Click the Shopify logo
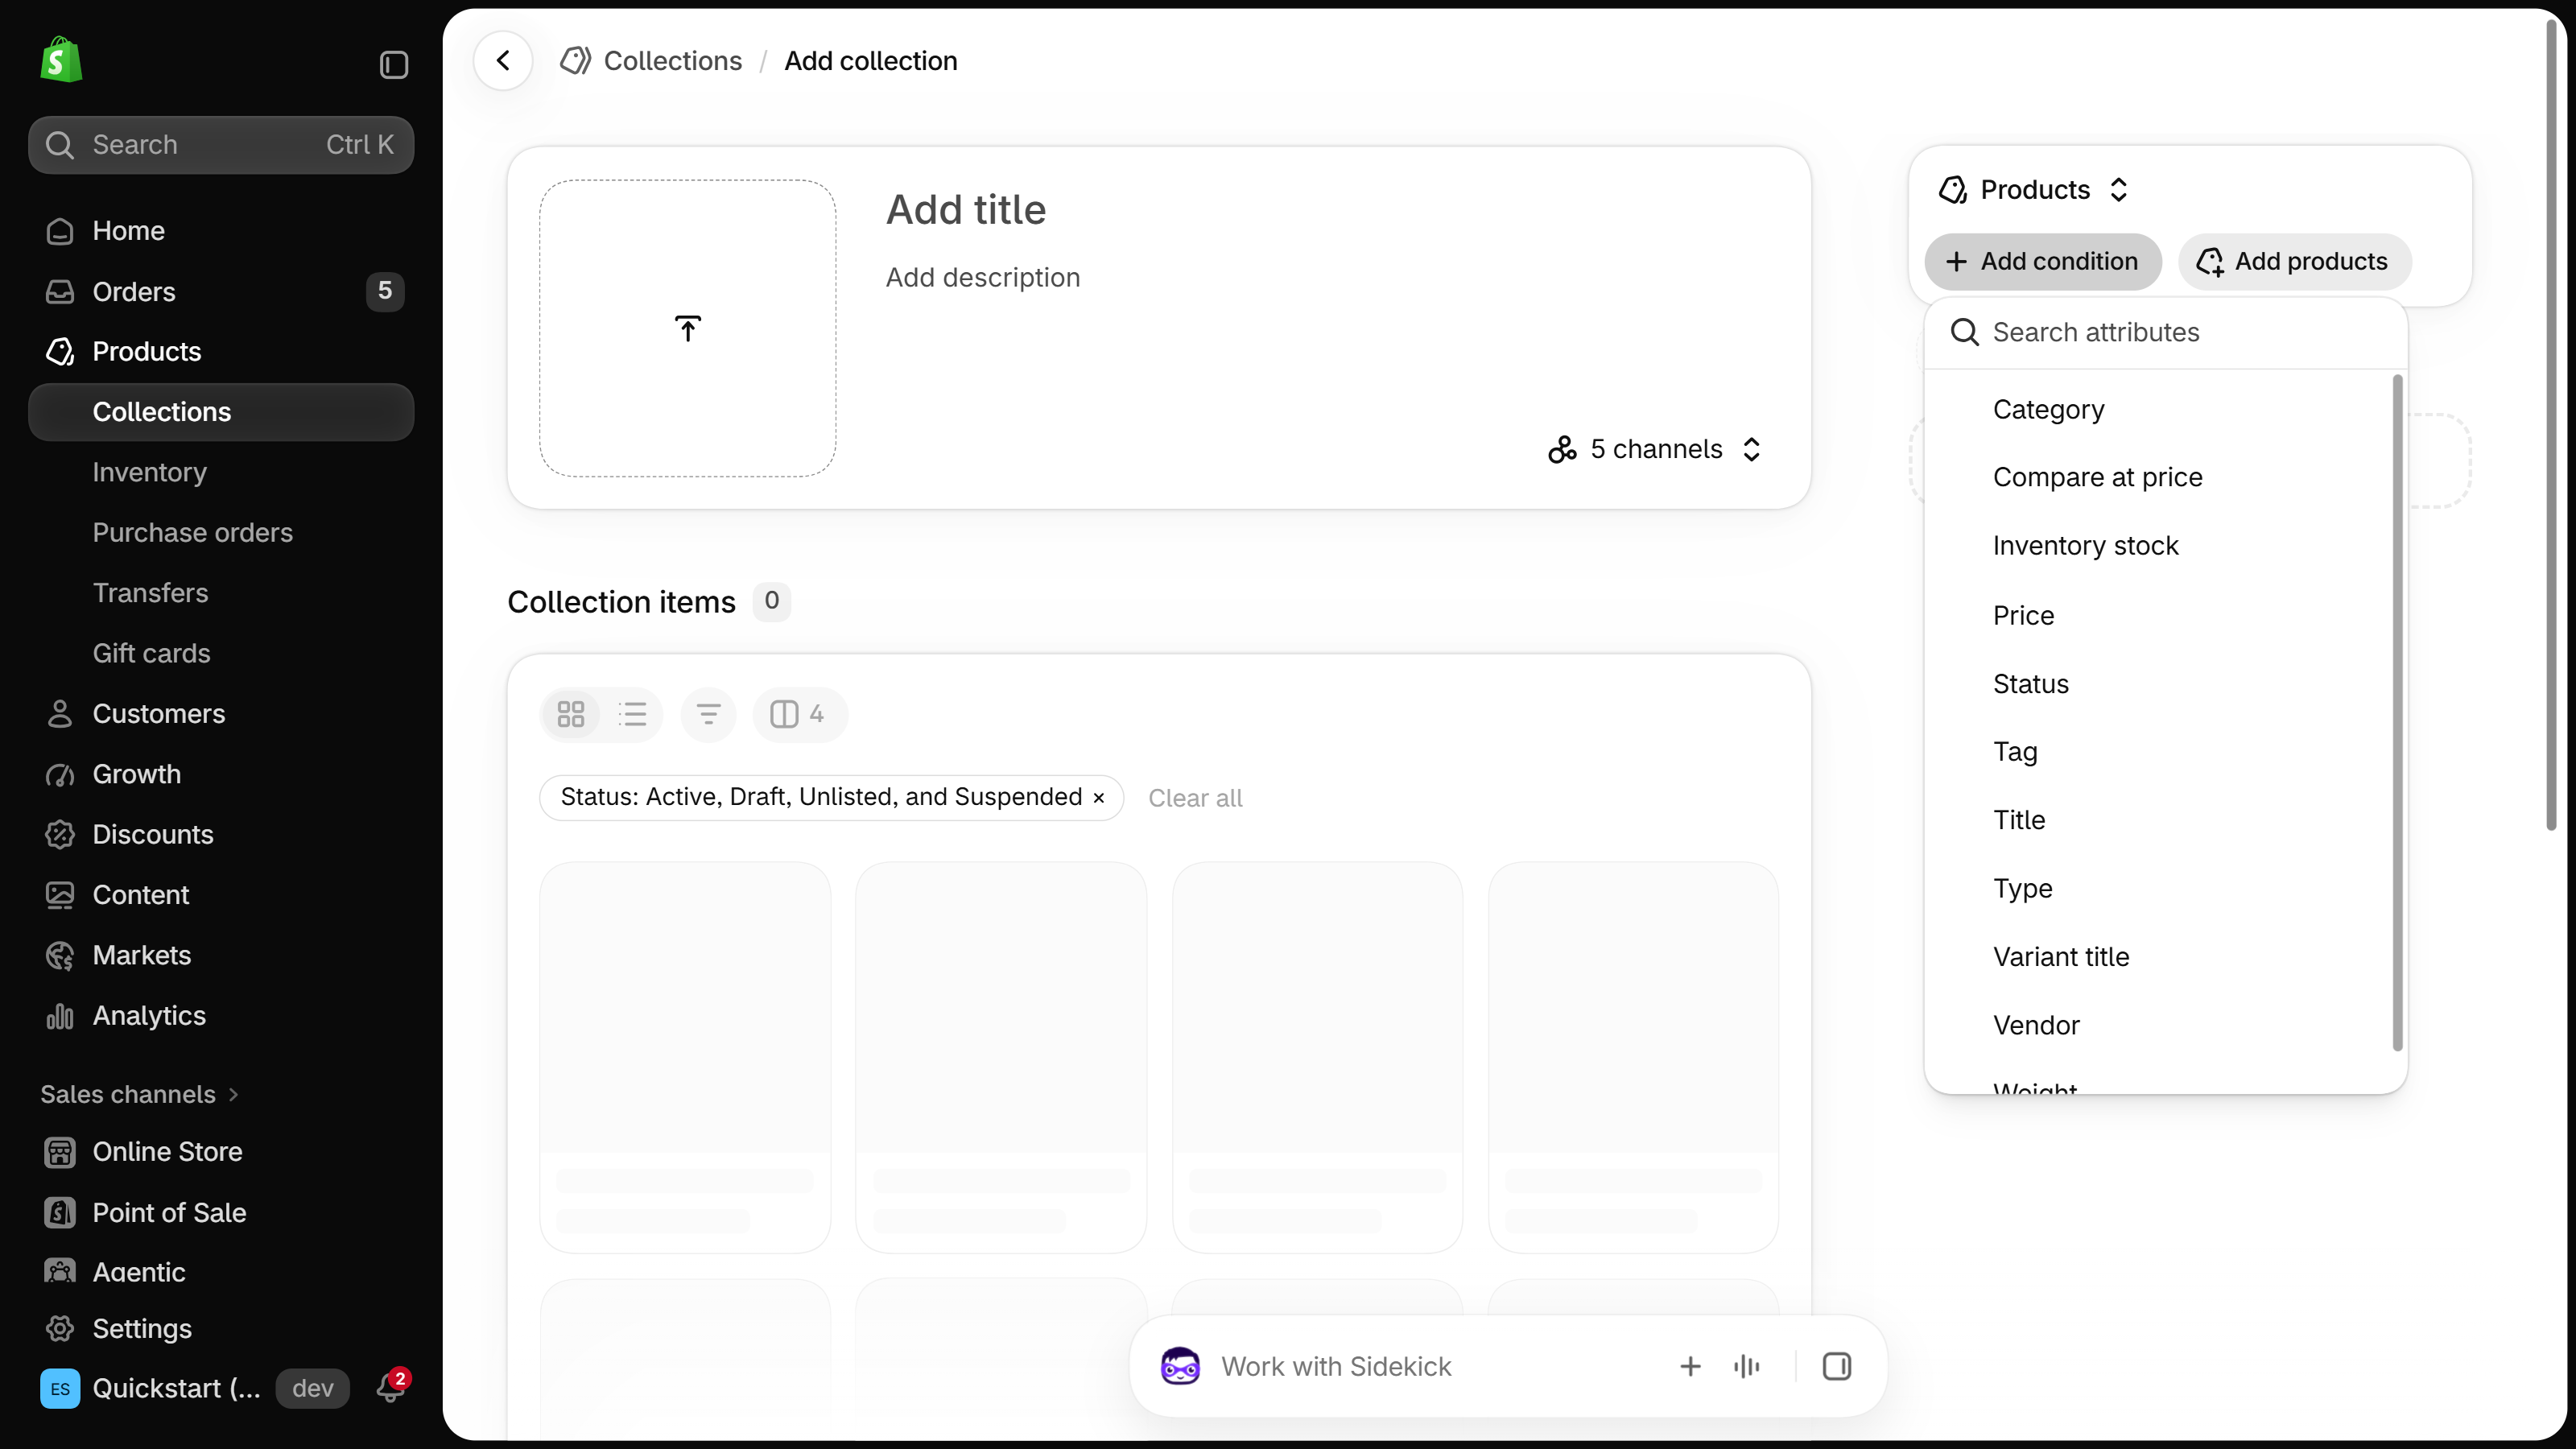This screenshot has height=1449, width=2576. (x=61, y=60)
